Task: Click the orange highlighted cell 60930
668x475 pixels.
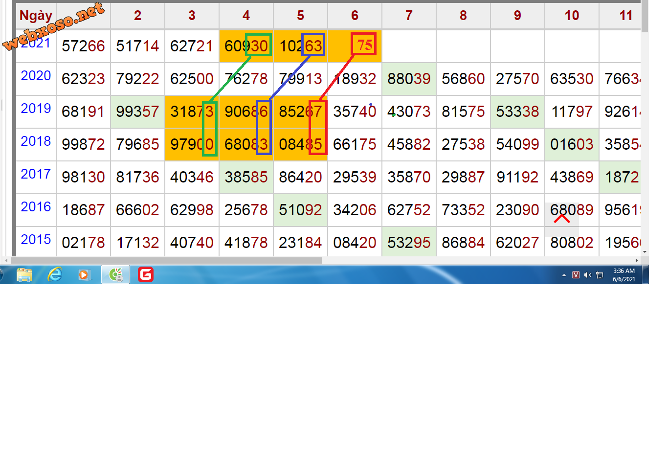Action: pyautogui.click(x=246, y=46)
